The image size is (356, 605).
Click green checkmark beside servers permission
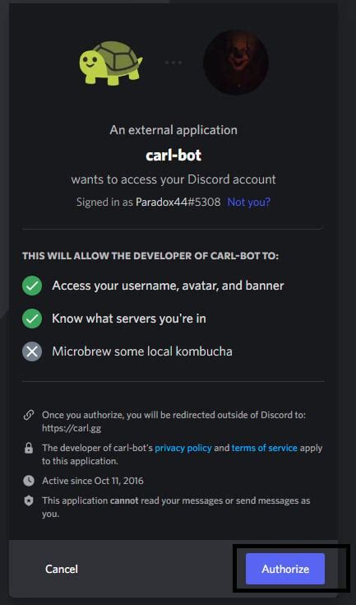(32, 319)
